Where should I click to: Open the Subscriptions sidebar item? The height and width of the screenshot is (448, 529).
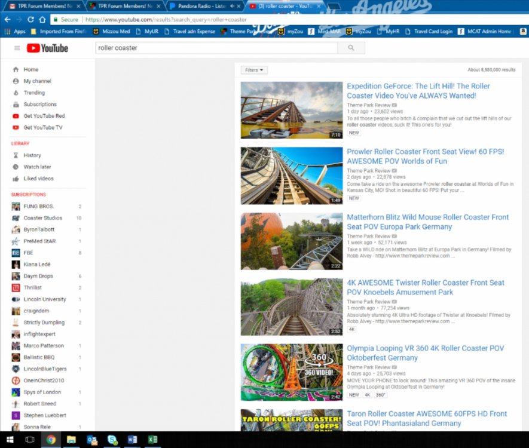pyautogui.click(x=39, y=105)
